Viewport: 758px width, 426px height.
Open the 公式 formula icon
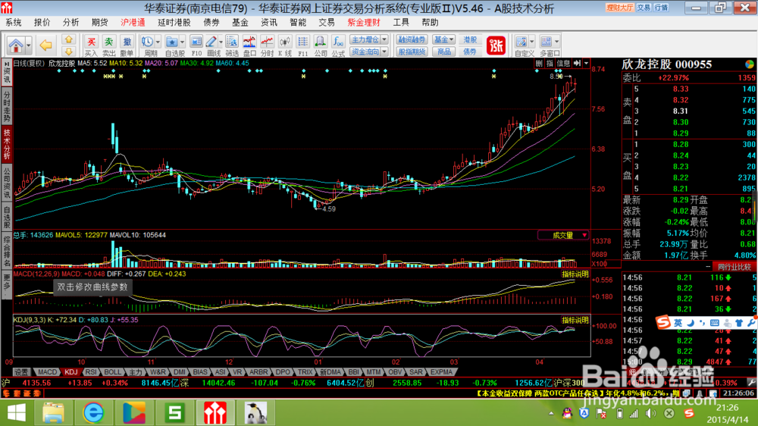tap(338, 45)
